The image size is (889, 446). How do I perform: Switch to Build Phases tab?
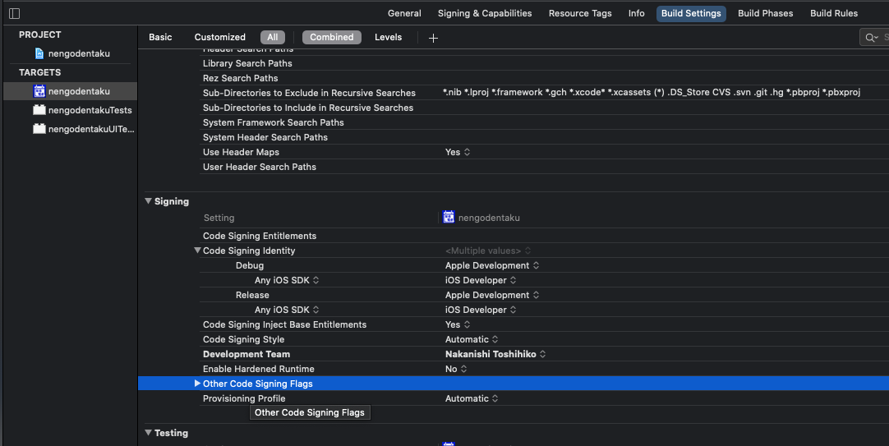[766, 13]
